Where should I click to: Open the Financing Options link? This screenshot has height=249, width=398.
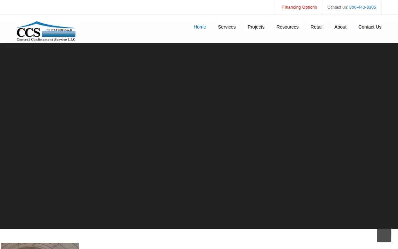(x=299, y=7)
